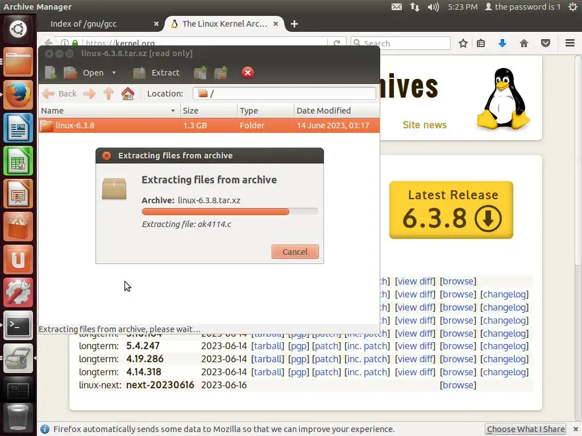Image resolution: width=582 pixels, height=436 pixels.
Task: Open LibreOffice Calc from the launcher
Action: coord(18,161)
